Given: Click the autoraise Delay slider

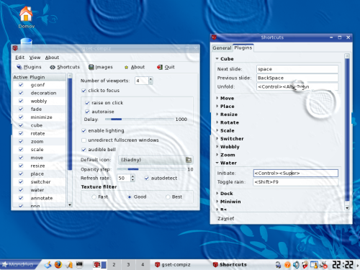Looking at the screenshot, I should 139,119.
